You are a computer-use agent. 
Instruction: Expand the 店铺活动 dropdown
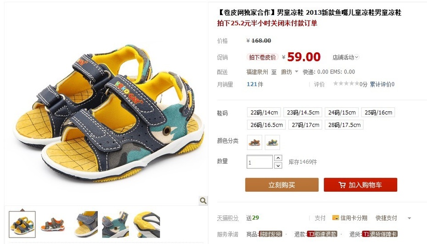346,57
